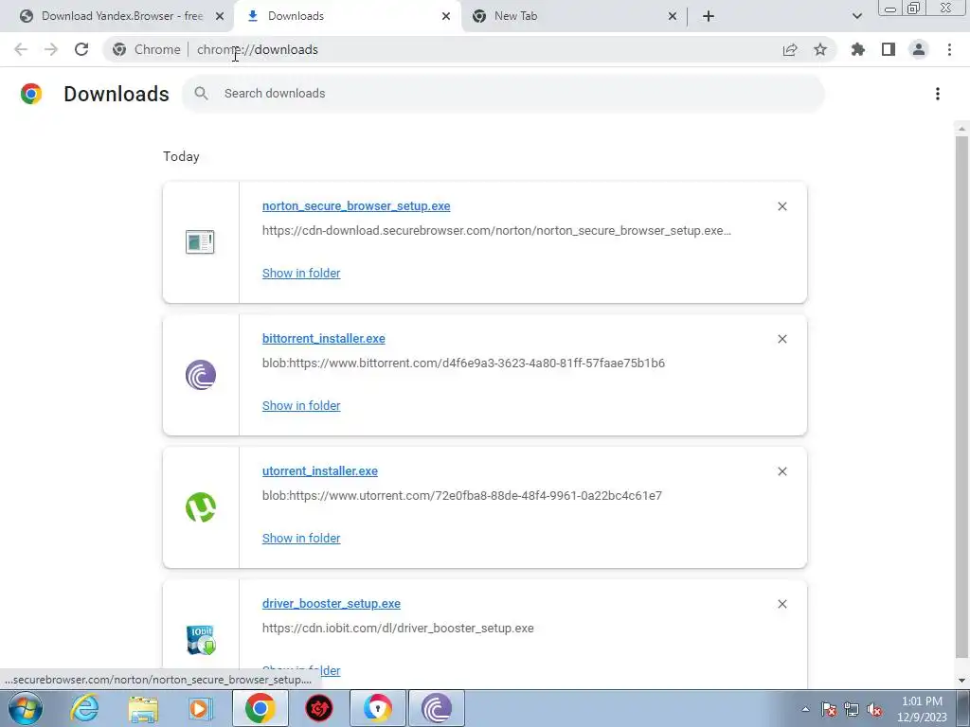
Task: Click the Today date heading
Action: pos(181,156)
